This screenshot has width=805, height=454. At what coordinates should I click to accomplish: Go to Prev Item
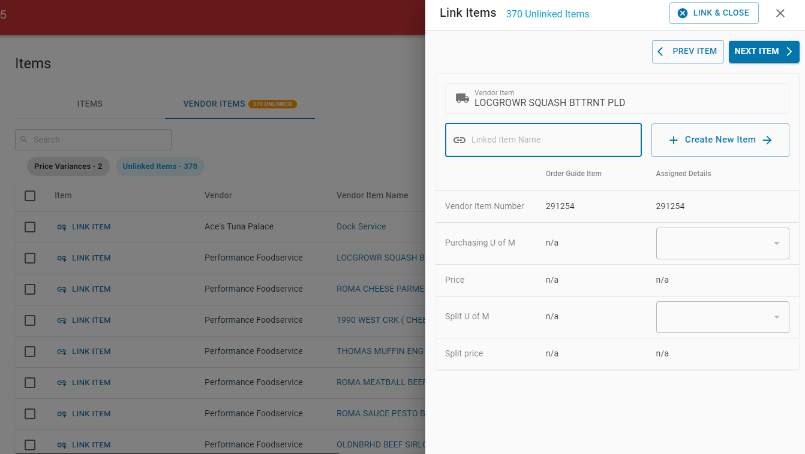tap(688, 52)
